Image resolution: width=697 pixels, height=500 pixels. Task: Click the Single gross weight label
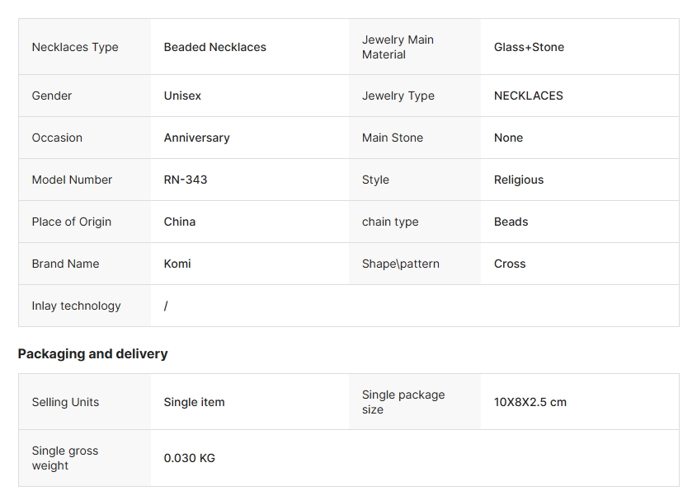click(65, 458)
